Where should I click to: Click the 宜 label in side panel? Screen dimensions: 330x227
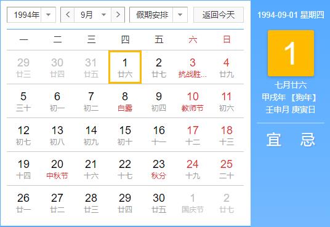coord(273,140)
